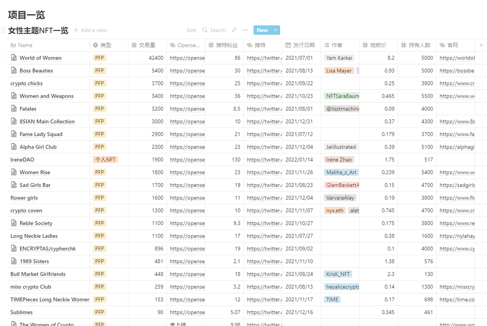This screenshot has height=326, width=487.
Task: Open dropdown arrow next to New button
Action: point(276,30)
